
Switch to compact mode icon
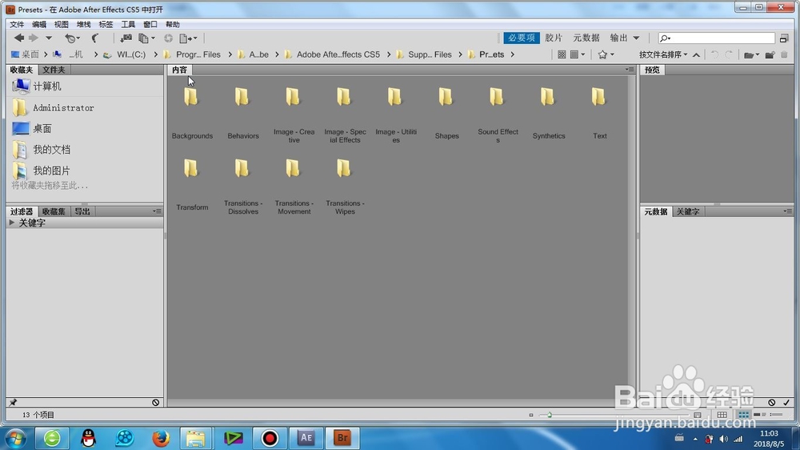(x=784, y=38)
